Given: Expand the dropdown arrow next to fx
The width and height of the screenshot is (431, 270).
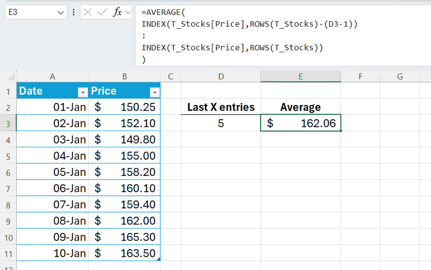Looking at the screenshot, I should pyautogui.click(x=128, y=12).
